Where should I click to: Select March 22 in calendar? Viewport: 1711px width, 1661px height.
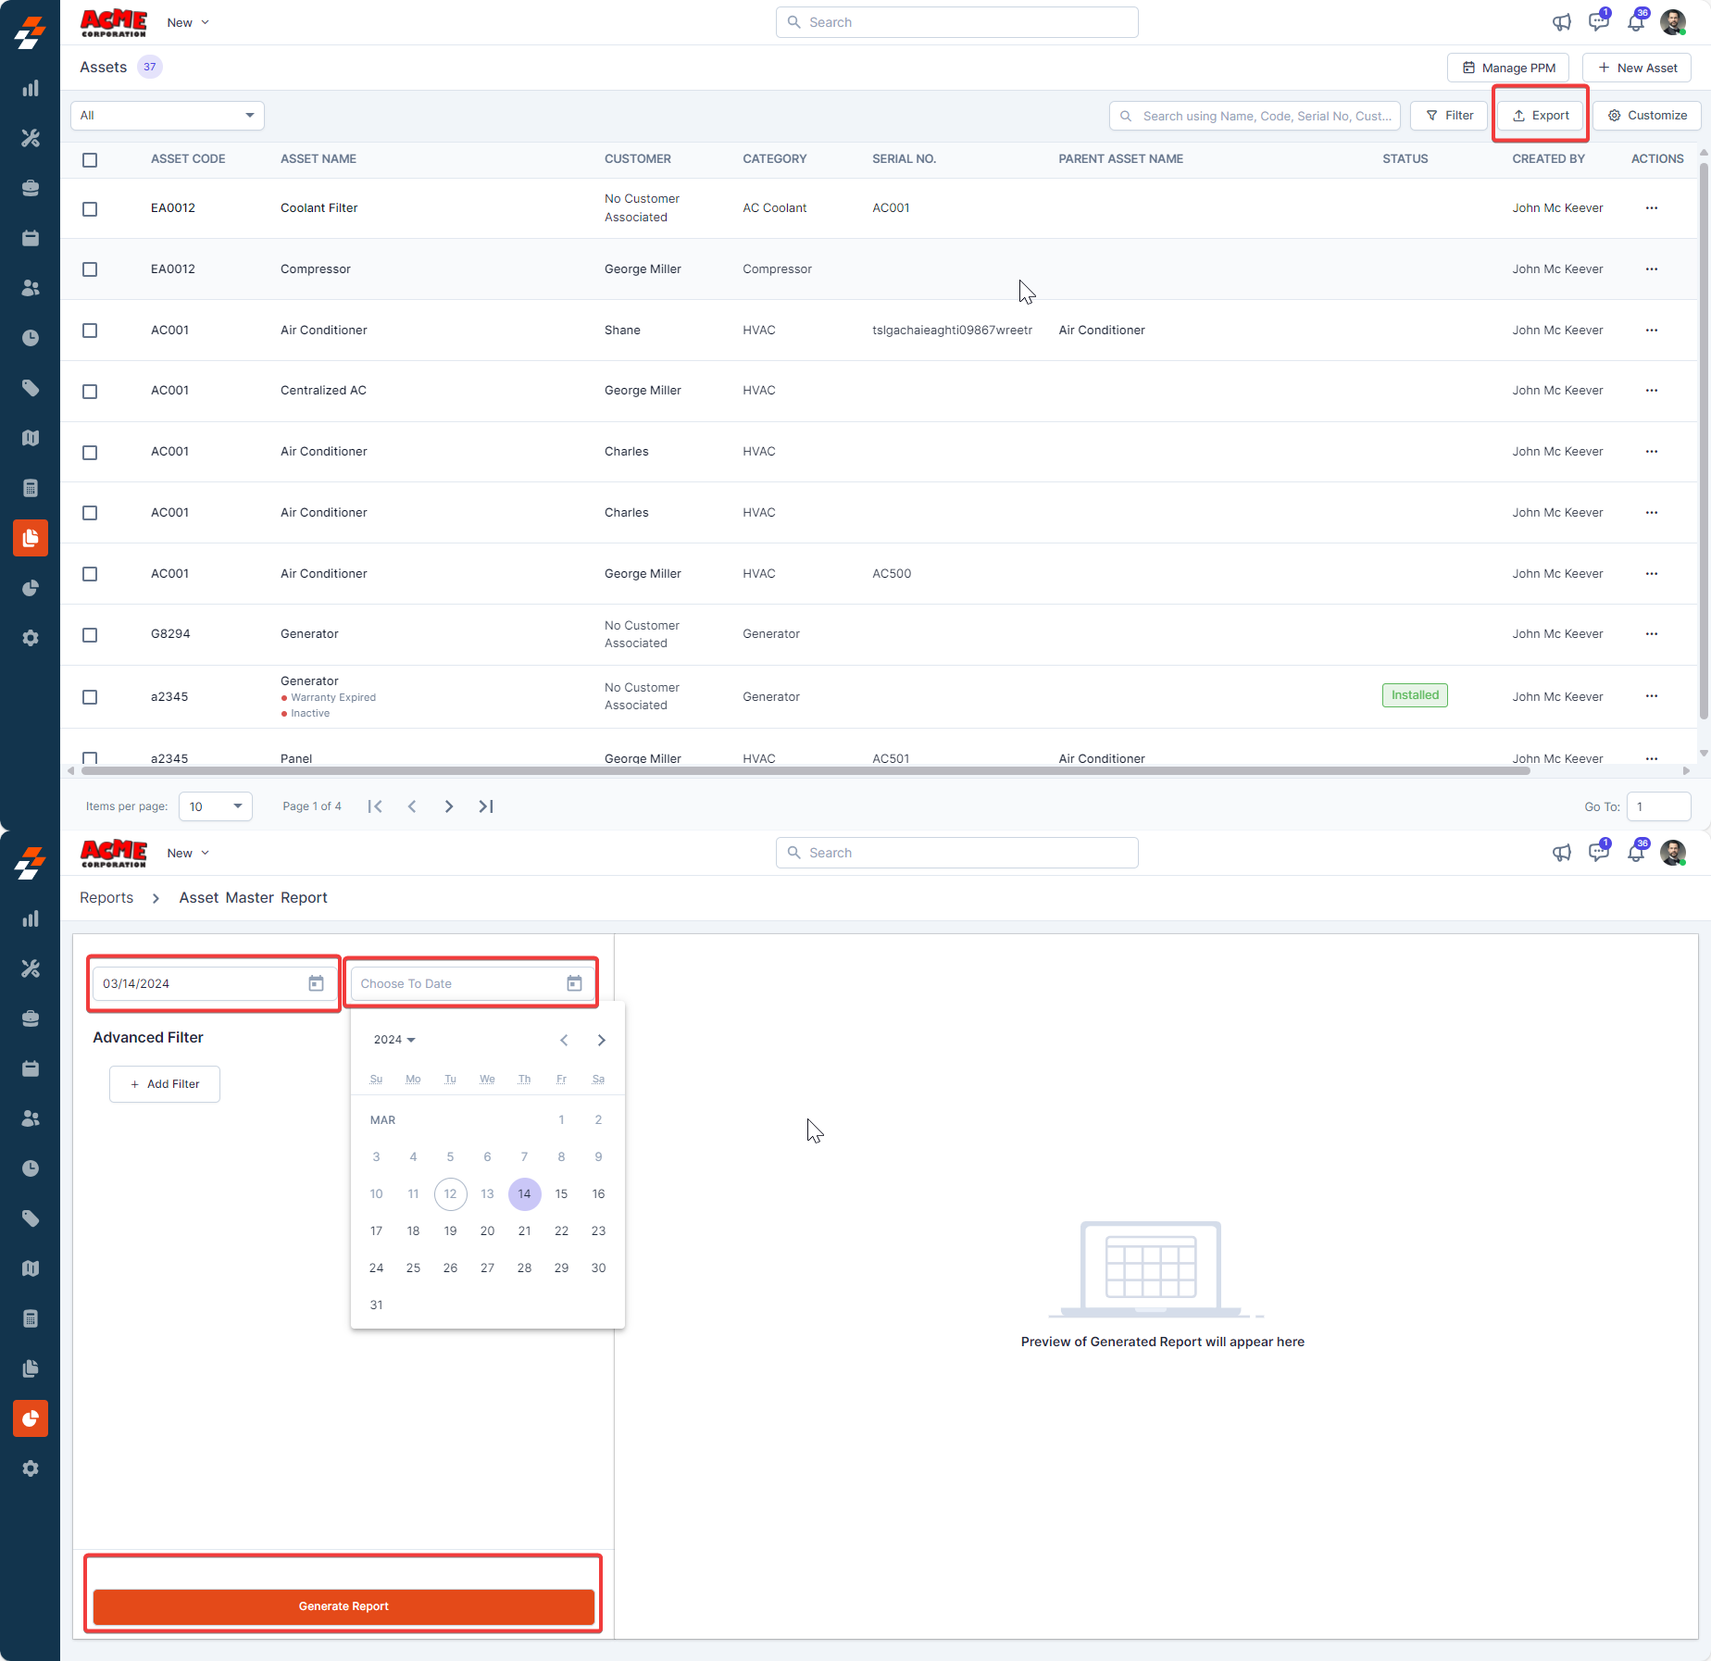[x=561, y=1231]
